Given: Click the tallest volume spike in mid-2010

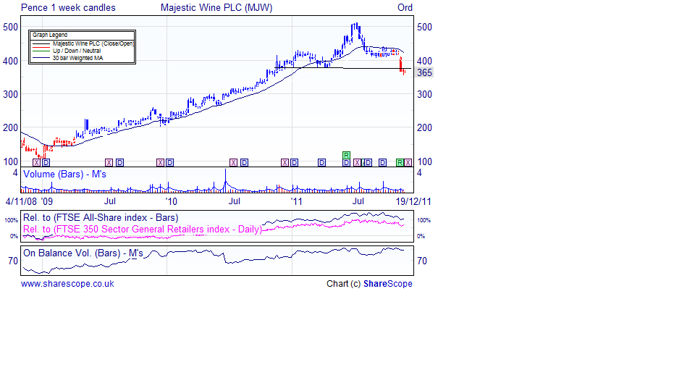Looking at the screenshot, I should coord(225,180).
